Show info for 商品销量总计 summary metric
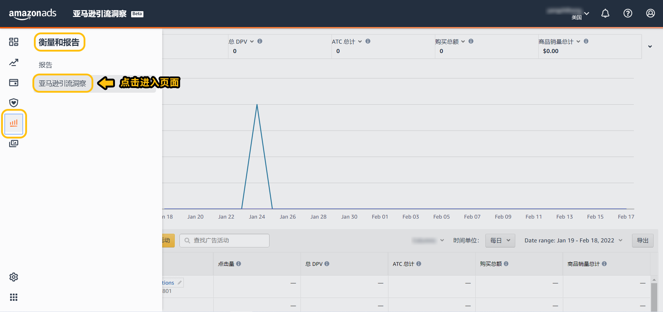The height and width of the screenshot is (312, 663). coord(586,41)
